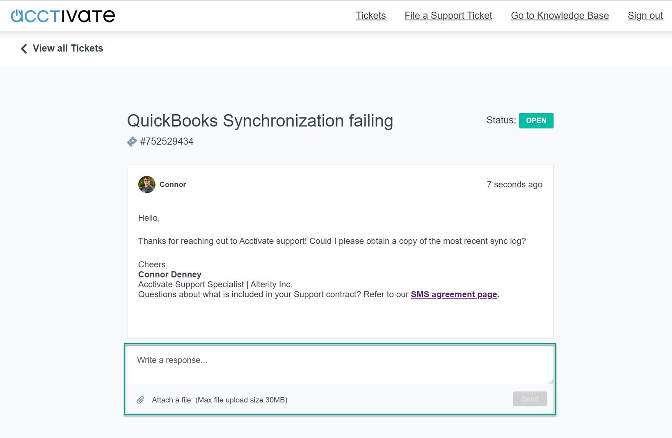The image size is (672, 438).
Task: Click the back chevron next to View all Tickets
Action: coord(23,48)
